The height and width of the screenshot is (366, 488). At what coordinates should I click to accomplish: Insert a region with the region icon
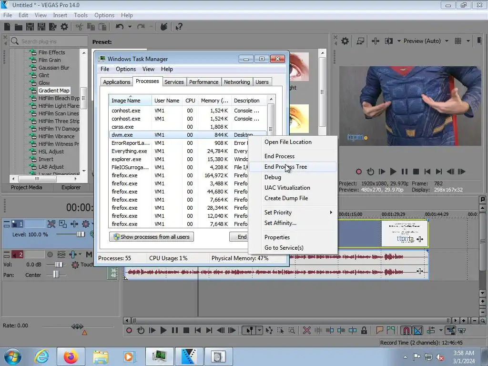(391, 330)
